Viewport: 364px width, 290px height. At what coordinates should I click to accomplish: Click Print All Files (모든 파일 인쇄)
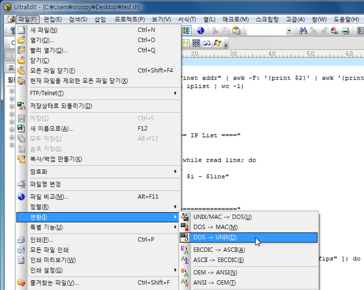pos(98,250)
